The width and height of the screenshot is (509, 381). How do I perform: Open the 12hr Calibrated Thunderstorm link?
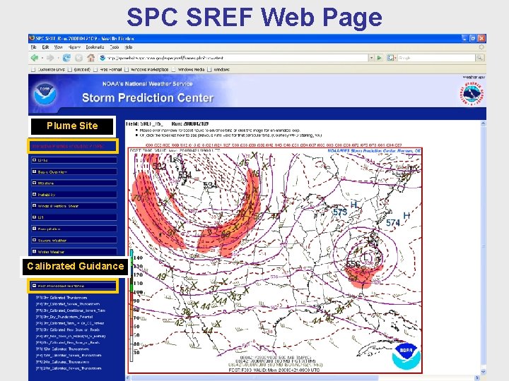62,349
